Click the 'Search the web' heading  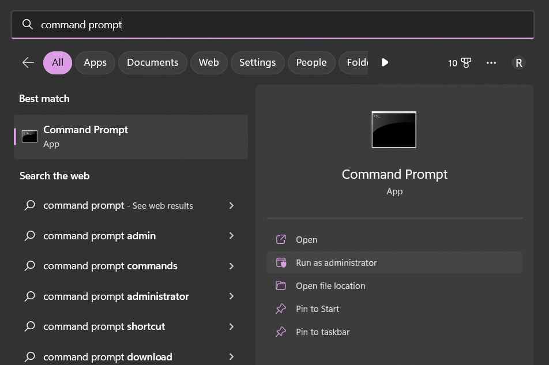55,176
